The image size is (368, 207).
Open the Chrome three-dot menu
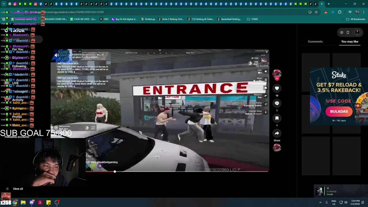[x=363, y=12]
